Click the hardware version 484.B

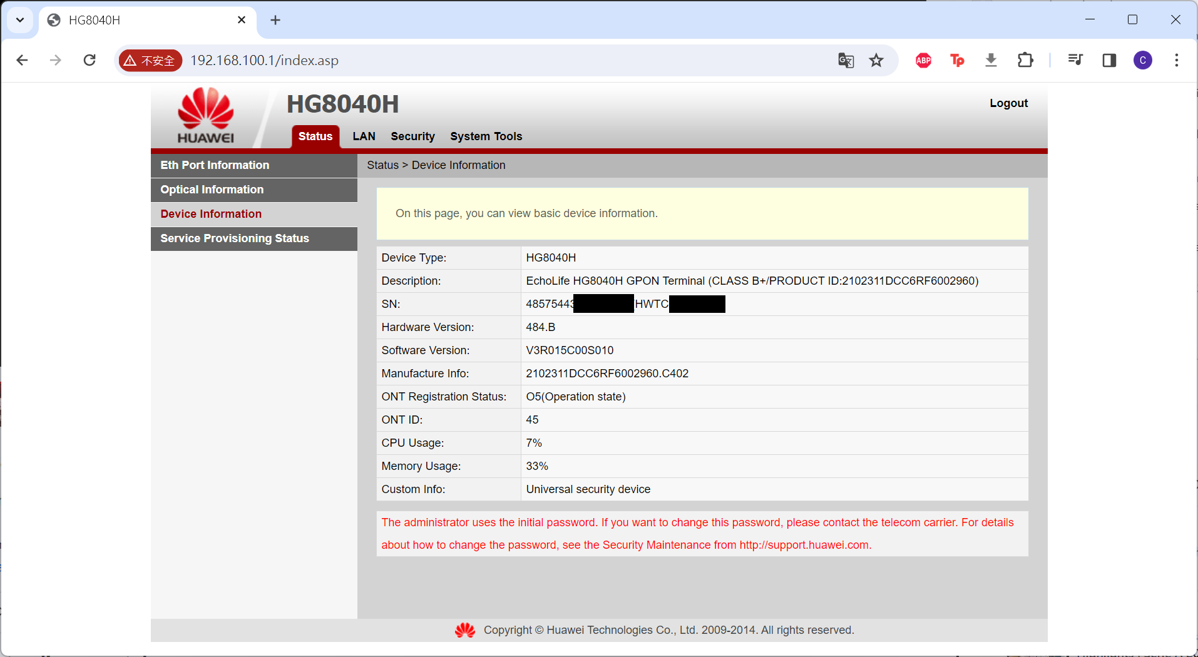pos(541,327)
